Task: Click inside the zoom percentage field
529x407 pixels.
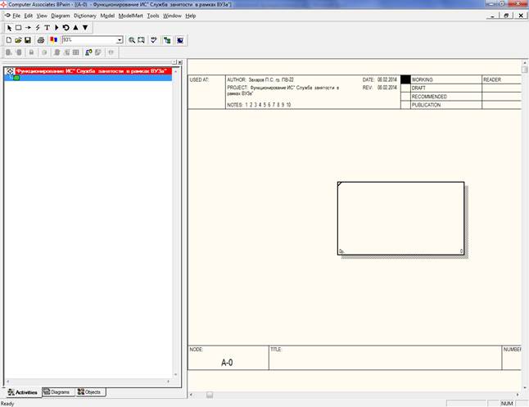Action: click(89, 40)
